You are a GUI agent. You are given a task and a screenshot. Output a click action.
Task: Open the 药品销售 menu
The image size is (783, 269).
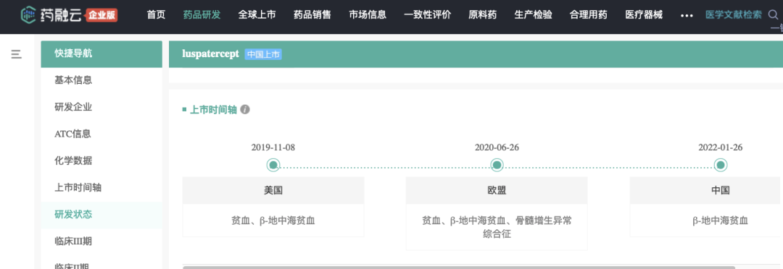[312, 15]
